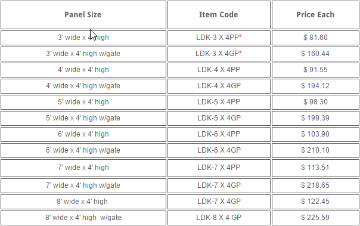Viewport: 360px width, 226px height.
Task: Select the 4' wide x 4' high cell
Action: (83, 70)
